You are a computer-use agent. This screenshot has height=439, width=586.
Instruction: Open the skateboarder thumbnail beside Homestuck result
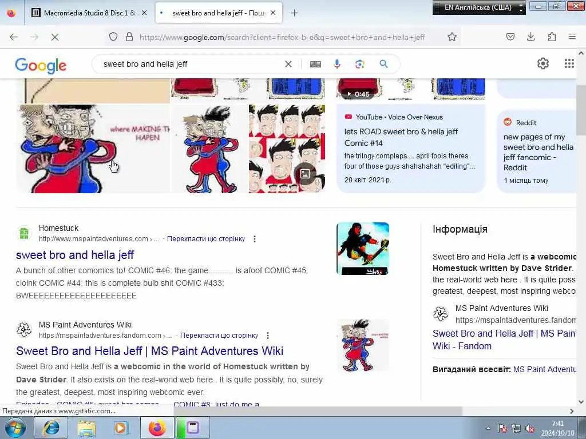tap(362, 249)
